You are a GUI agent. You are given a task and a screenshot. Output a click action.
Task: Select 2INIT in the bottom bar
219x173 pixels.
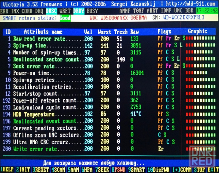pos(22,169)
